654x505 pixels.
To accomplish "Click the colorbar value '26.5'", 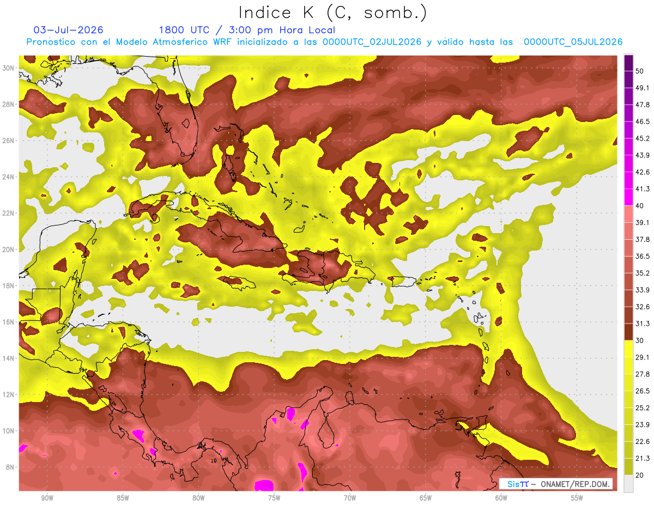I will (643, 391).
